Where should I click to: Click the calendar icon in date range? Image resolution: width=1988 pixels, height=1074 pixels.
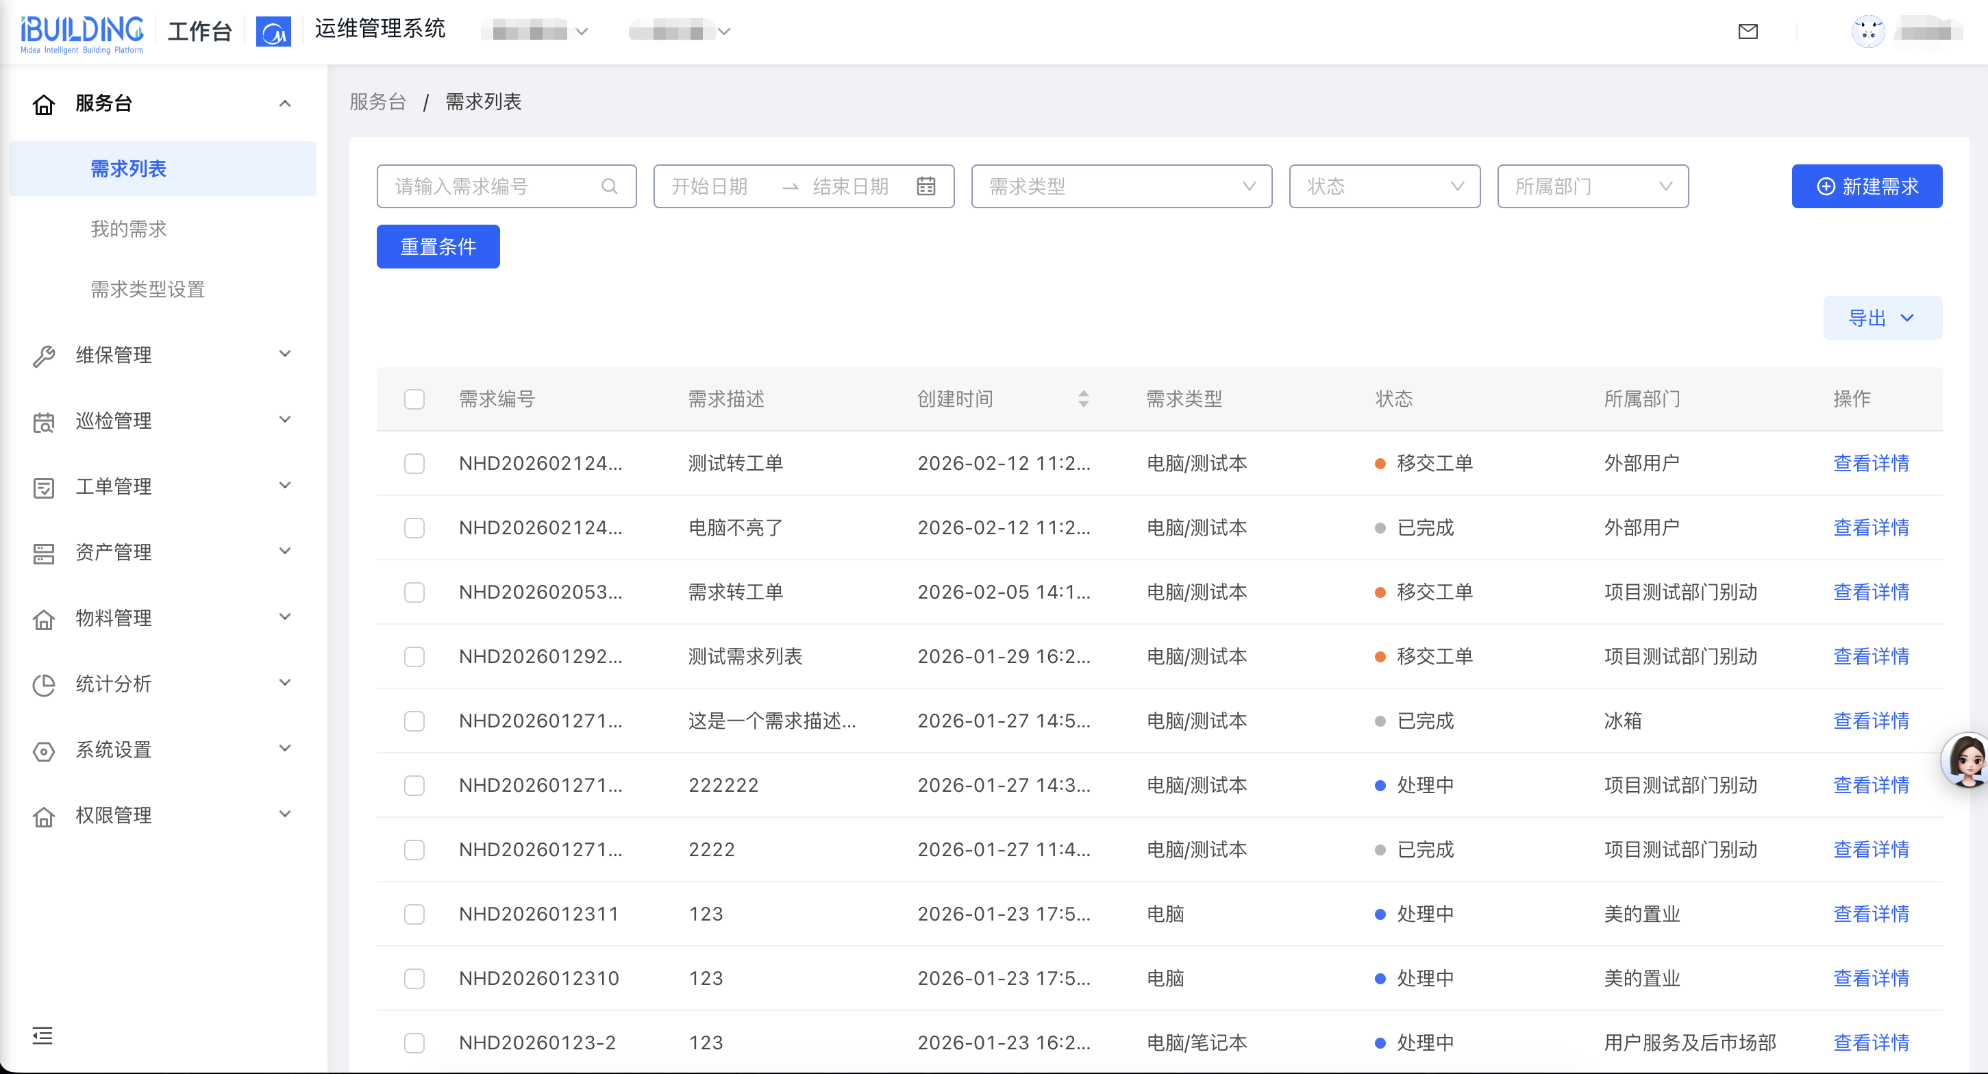point(925,186)
